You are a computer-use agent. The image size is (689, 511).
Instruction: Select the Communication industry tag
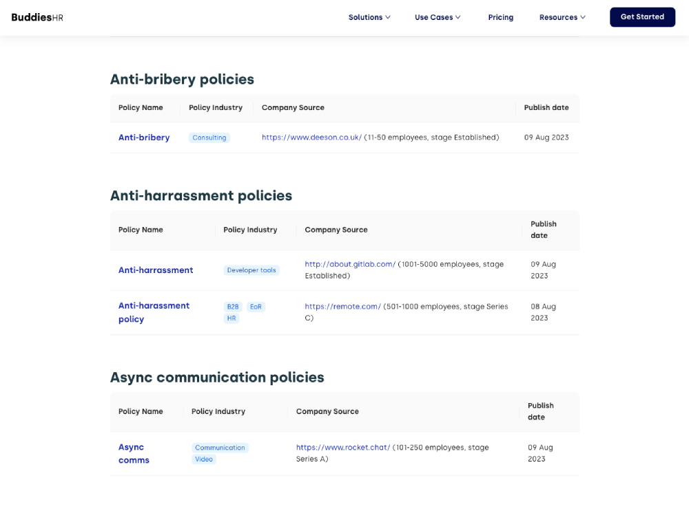click(x=220, y=447)
